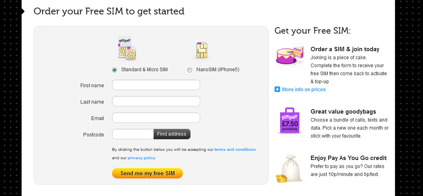Click the Standard & Micro SIM label text
Viewport: 423px width, 196px height.
pyautogui.click(x=144, y=70)
